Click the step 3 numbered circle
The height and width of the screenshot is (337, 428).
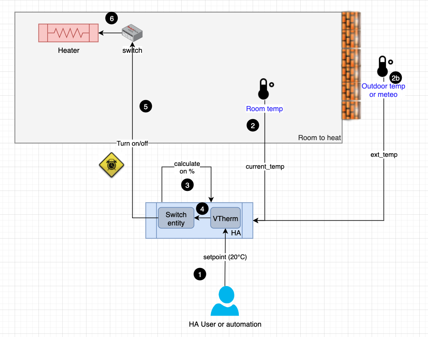(187, 185)
